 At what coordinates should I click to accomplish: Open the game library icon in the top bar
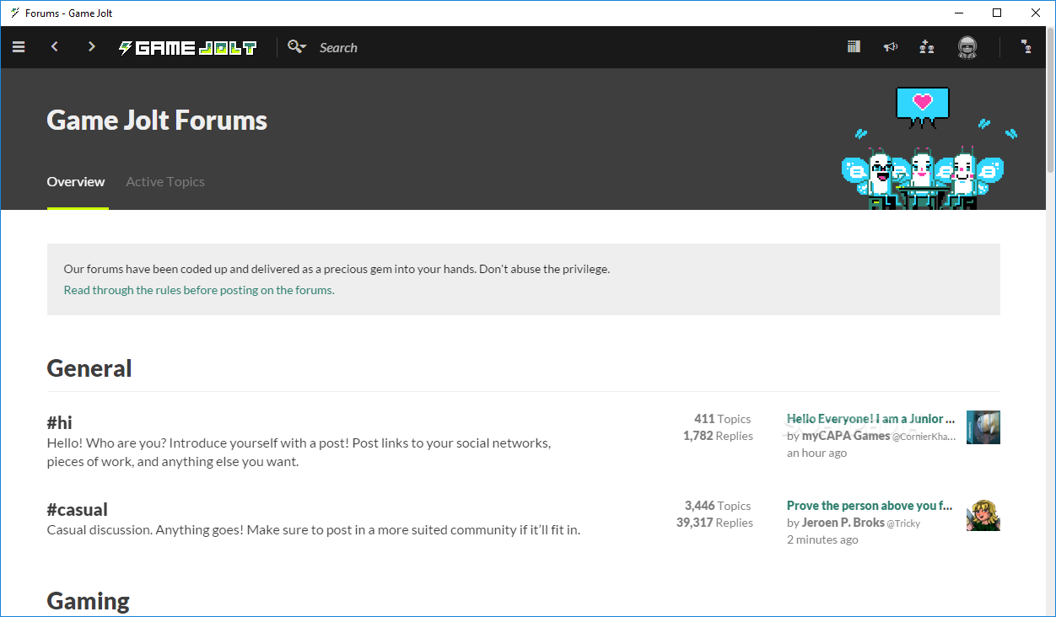[854, 47]
